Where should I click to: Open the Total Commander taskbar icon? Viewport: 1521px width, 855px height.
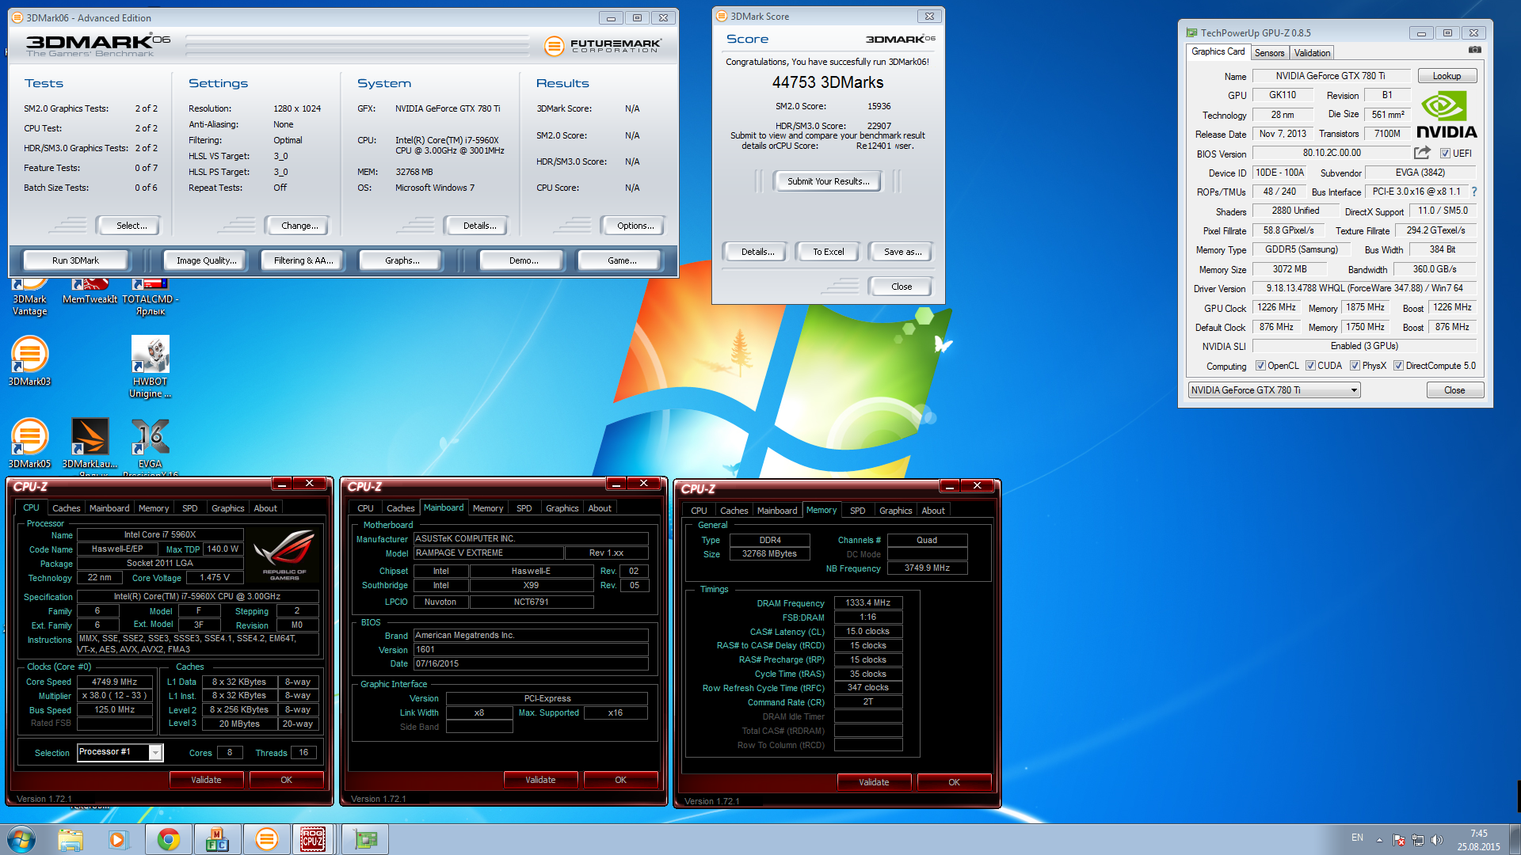tap(217, 839)
